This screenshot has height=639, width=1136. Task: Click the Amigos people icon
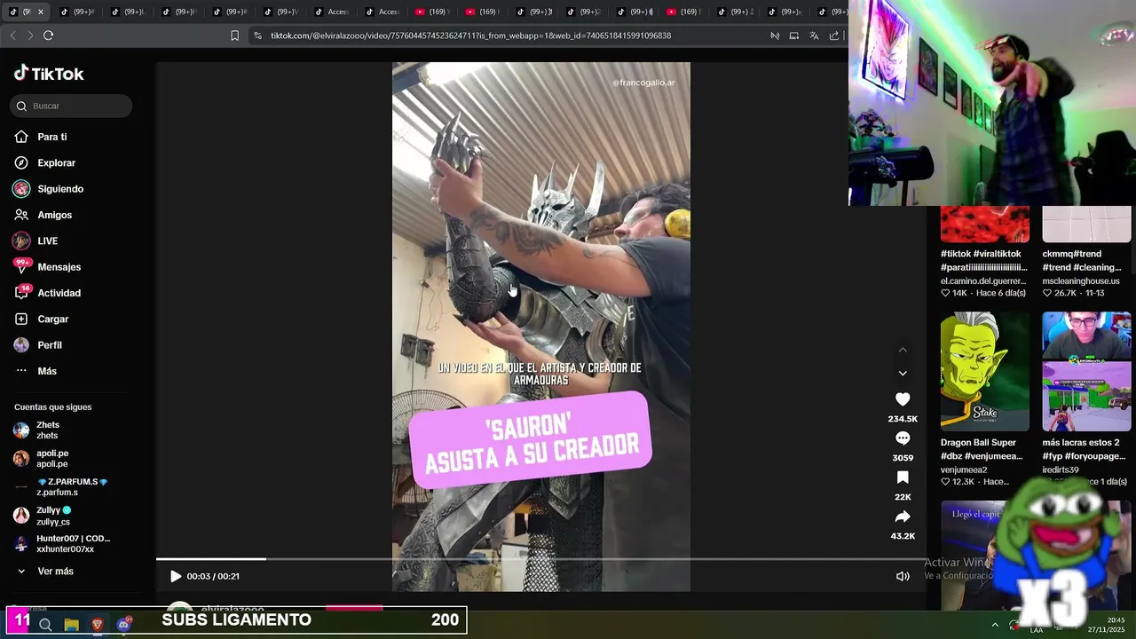(x=21, y=215)
